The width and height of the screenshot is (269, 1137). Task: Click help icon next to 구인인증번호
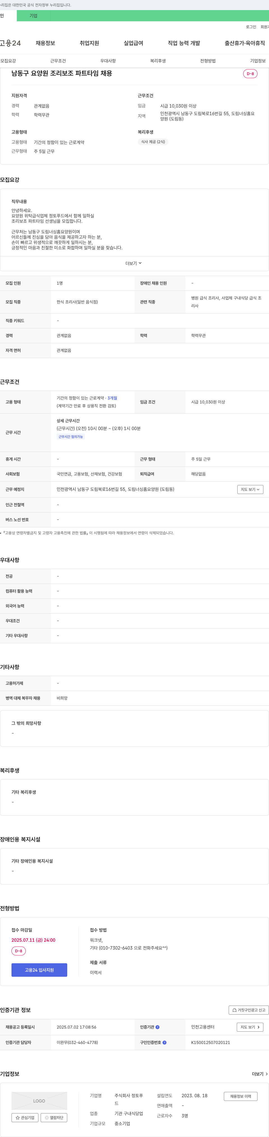(x=164, y=1043)
